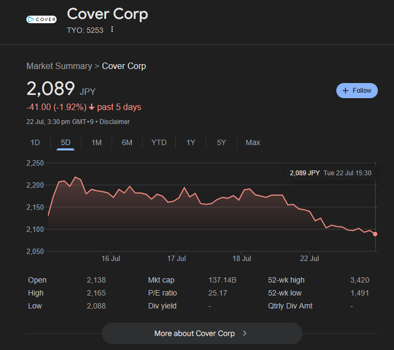Click the 16 Jul axis label
The image size is (394, 350).
[x=110, y=258]
